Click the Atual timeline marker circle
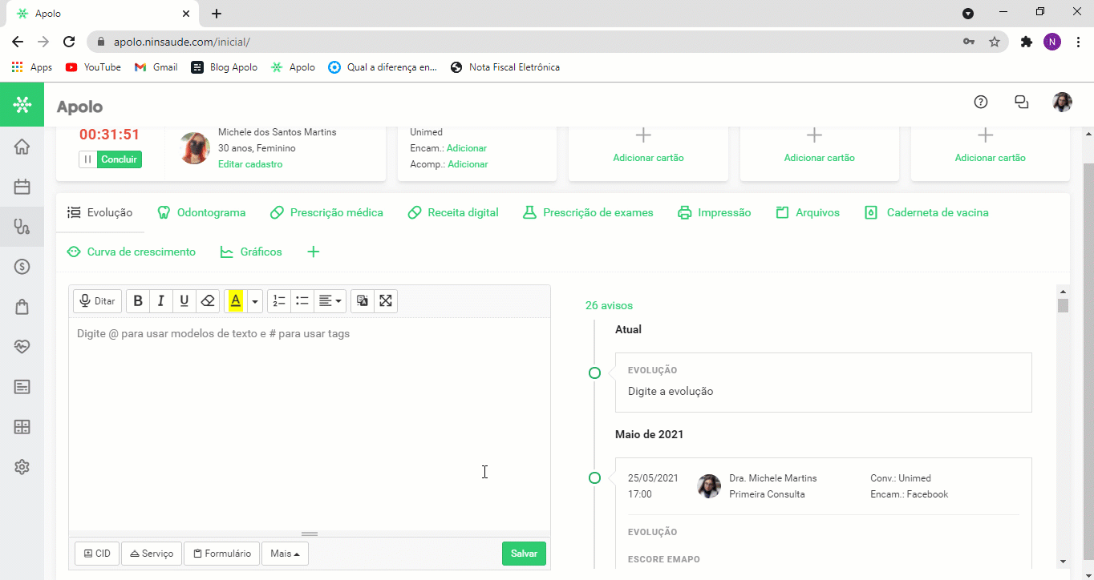Screen dimensions: 1094x580 click(x=594, y=373)
